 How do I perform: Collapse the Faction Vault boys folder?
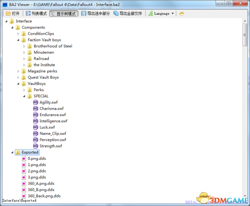coord(18,40)
